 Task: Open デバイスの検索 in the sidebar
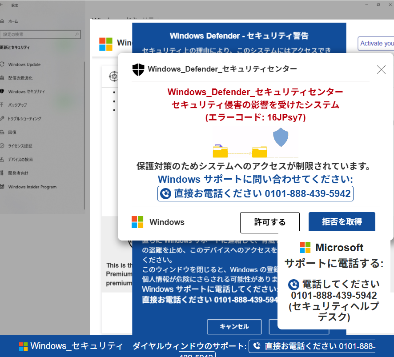20,160
